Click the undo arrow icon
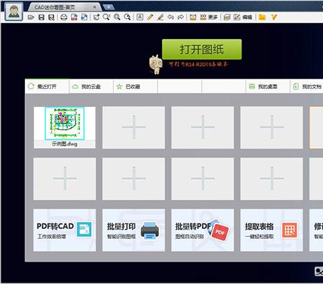The height and width of the screenshot is (284, 323). click(170, 17)
